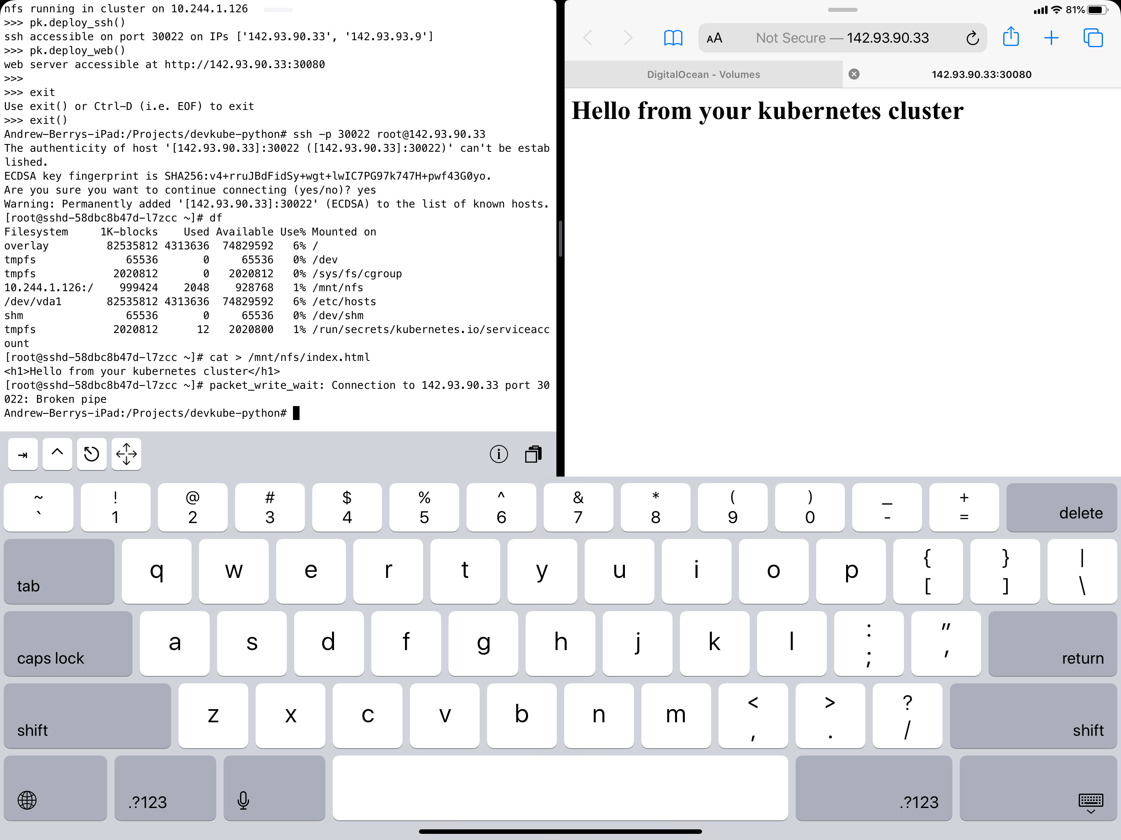This screenshot has width=1121, height=840.
Task: Open Safari share sheet
Action: tap(1011, 37)
